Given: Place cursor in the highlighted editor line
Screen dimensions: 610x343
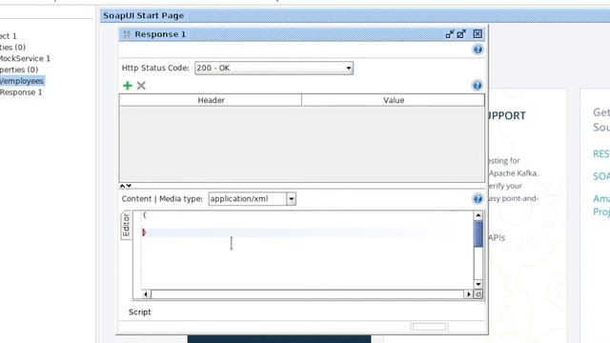Looking at the screenshot, I should (x=307, y=232).
